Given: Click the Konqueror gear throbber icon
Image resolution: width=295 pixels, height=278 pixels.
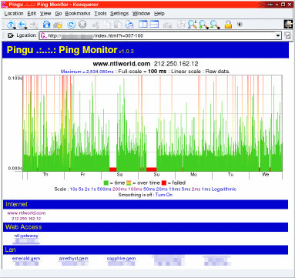Looking at the screenshot, I should pyautogui.click(x=289, y=24).
